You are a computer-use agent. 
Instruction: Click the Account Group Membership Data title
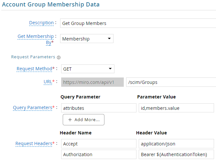point(51,5)
